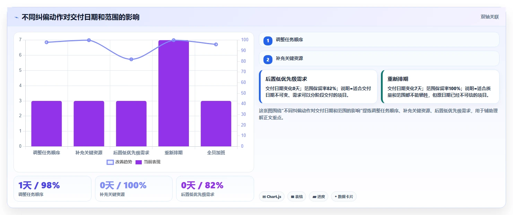Click the trend line dip point at 后置低优先级需求

tap(131, 59)
